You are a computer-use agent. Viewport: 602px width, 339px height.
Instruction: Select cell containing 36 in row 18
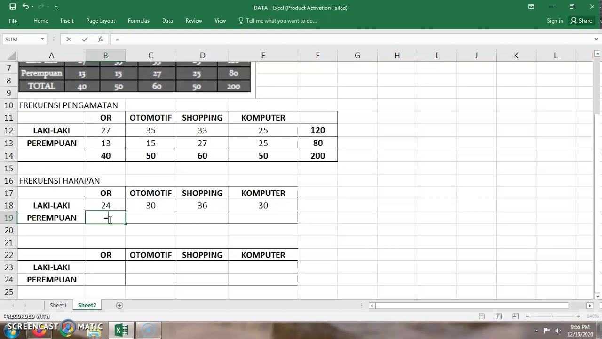202,205
